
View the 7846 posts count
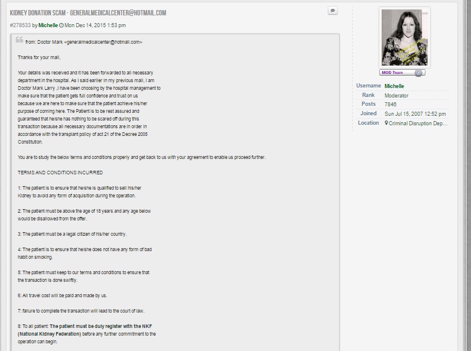pos(392,105)
